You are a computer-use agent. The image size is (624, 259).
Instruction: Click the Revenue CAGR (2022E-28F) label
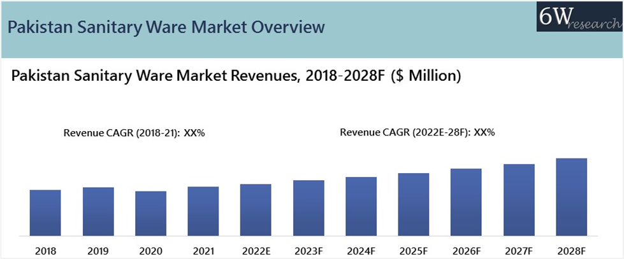[x=417, y=132]
